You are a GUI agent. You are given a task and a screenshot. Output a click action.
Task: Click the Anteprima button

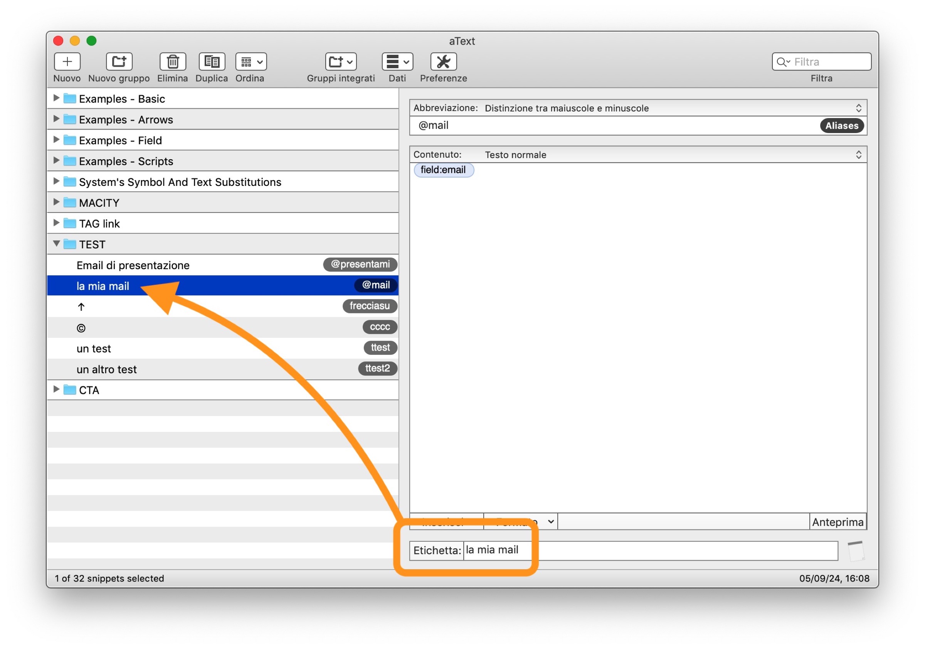coord(838,523)
